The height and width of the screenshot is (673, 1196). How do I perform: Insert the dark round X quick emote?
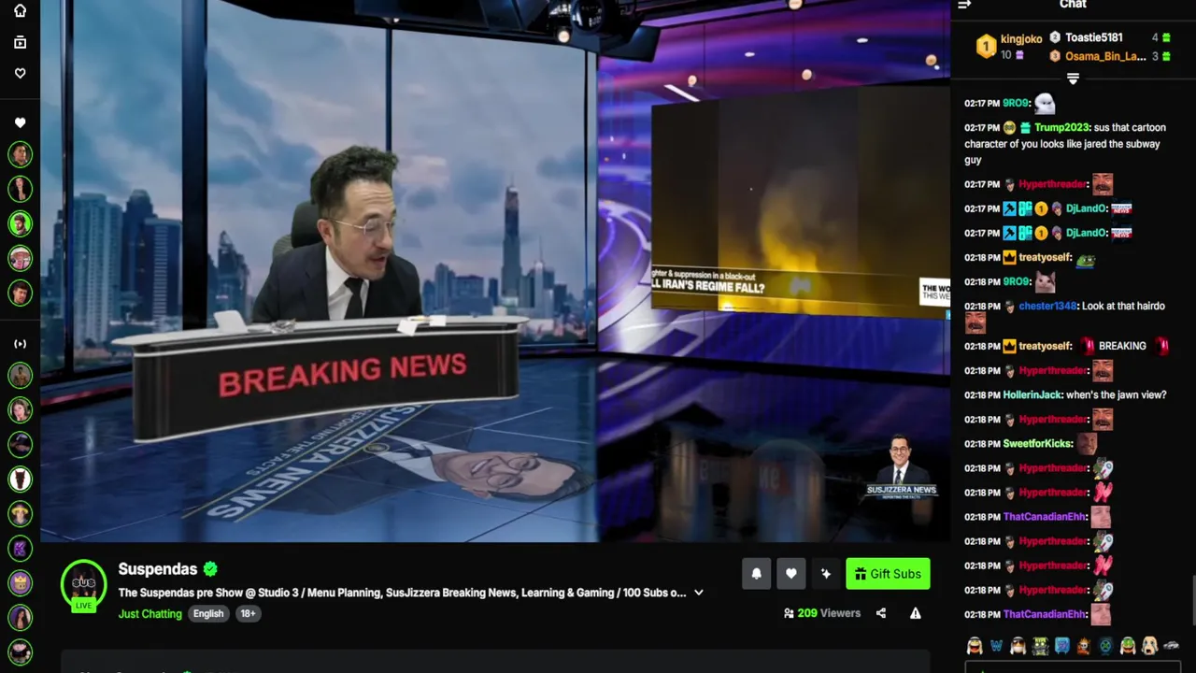(x=1106, y=646)
